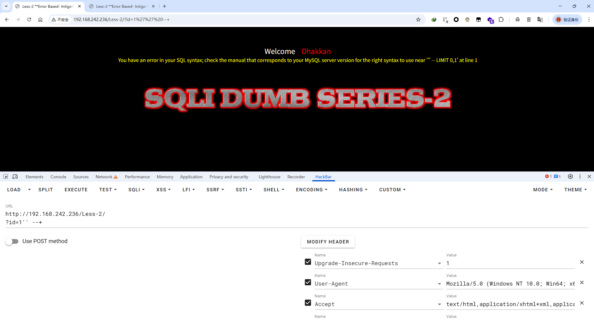594x320 pixels.
Task: Open the LFI dropdown menu
Action: coord(189,189)
